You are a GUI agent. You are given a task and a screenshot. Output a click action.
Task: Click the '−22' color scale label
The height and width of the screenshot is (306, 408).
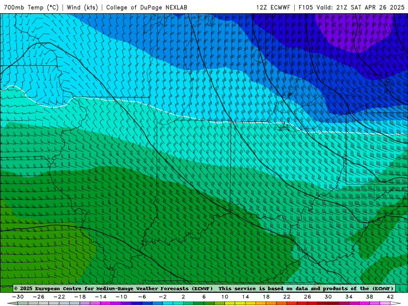point(59,297)
